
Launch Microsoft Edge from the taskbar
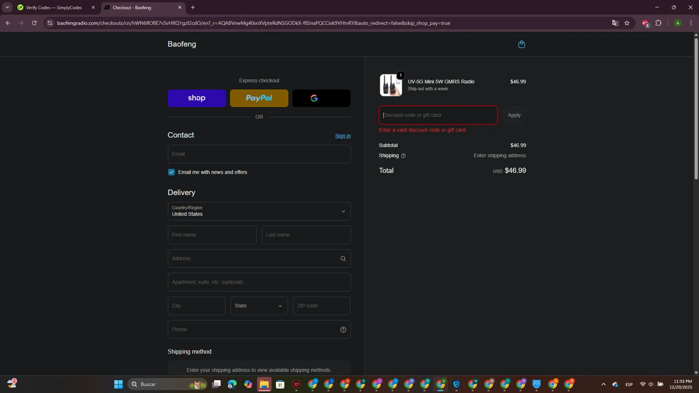[x=232, y=384]
